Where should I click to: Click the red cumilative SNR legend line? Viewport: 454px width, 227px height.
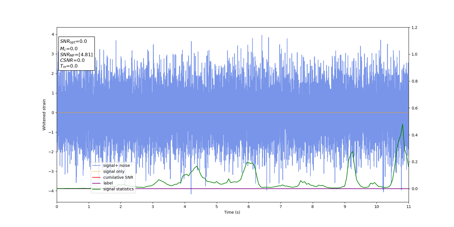(x=96, y=178)
